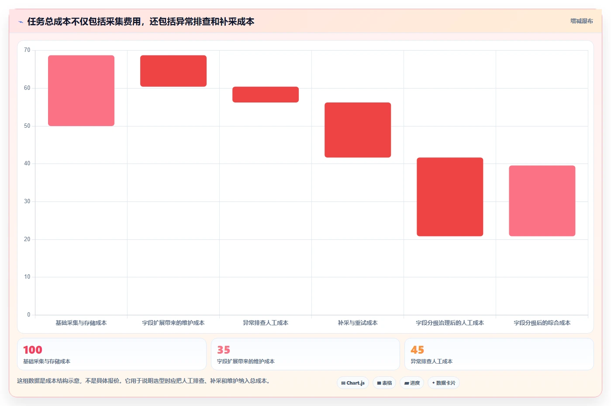Click the 增减瀑布 tag in header
611x406 pixels.
(x=581, y=21)
